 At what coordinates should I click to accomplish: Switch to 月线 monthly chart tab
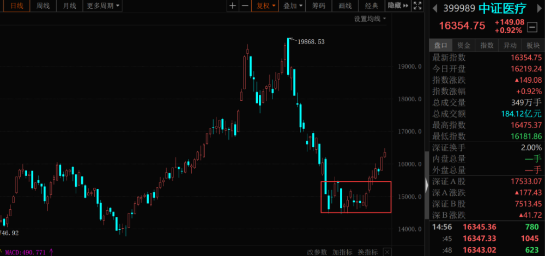(70, 5)
